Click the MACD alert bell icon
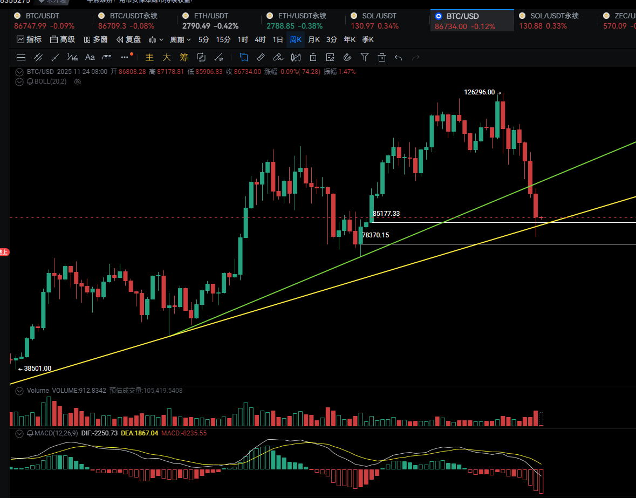Viewport: 636px width, 498px height. tap(30, 433)
